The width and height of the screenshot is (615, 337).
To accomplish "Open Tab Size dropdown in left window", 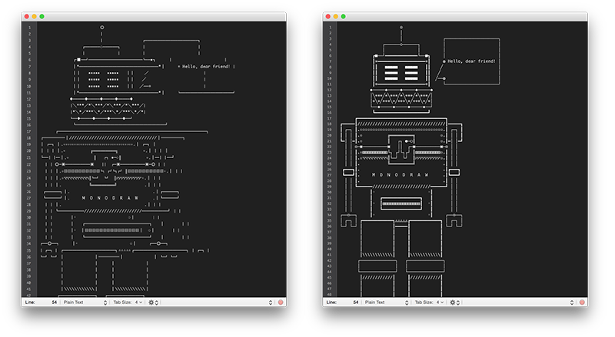I will (128, 302).
